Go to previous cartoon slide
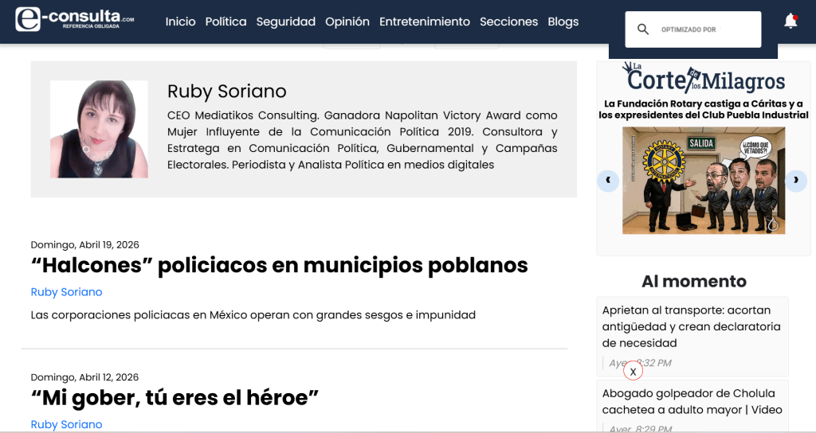The width and height of the screenshot is (816, 433). (608, 181)
